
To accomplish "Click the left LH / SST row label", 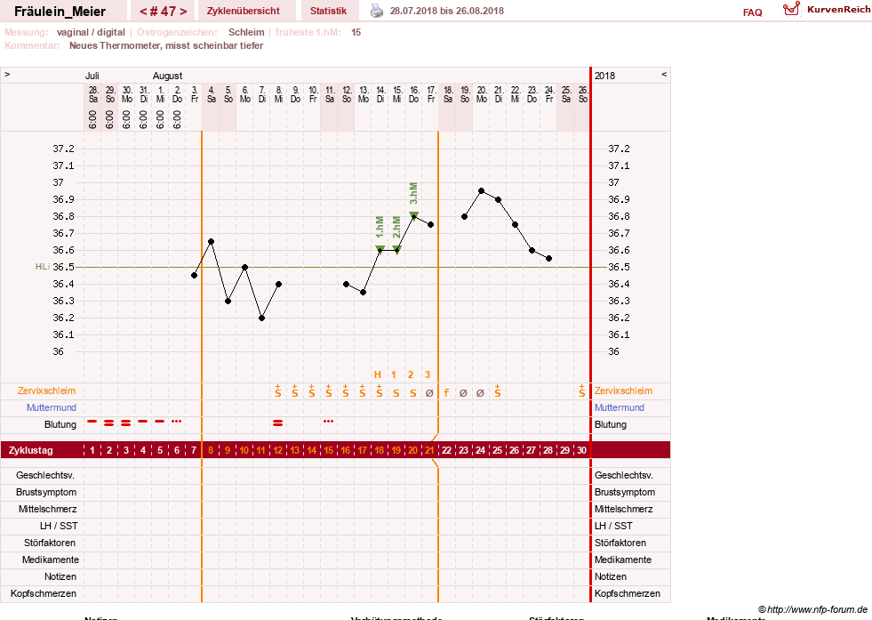I will 59,526.
